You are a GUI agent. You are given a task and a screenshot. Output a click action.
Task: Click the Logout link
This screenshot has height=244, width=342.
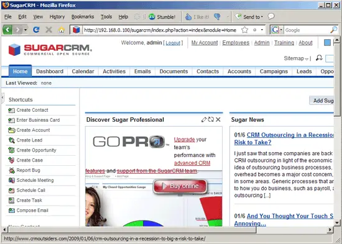coord(173,43)
